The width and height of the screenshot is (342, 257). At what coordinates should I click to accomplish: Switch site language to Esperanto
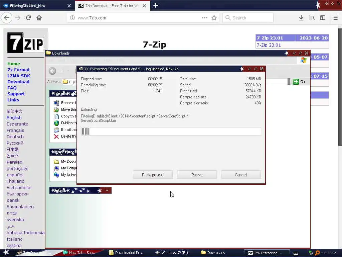17,124
